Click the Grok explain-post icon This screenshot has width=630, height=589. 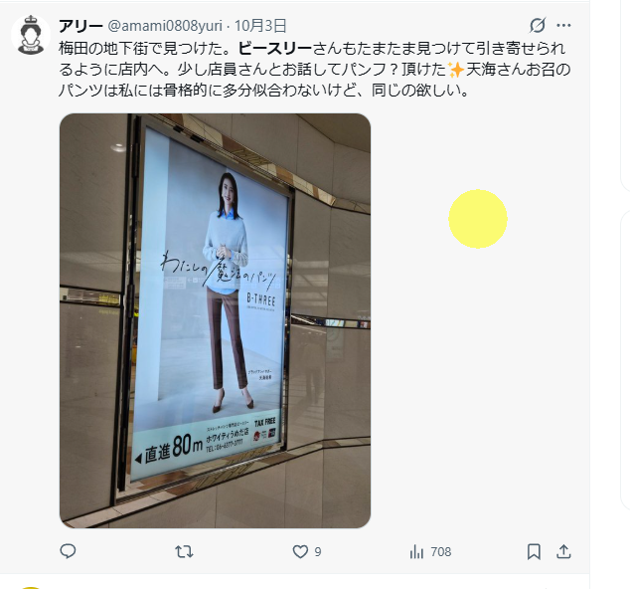(538, 25)
